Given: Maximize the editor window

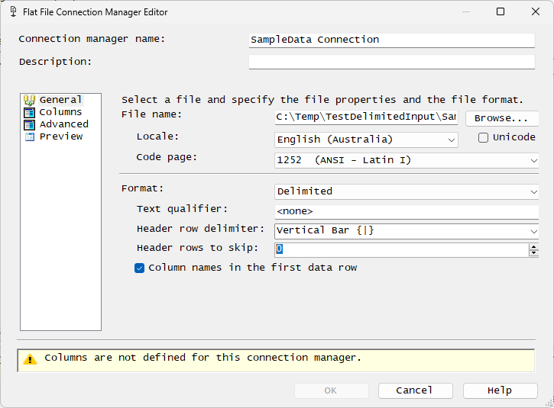Looking at the screenshot, I should [501, 11].
